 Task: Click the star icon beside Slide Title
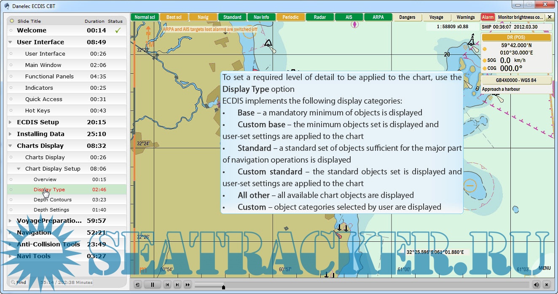coord(12,21)
